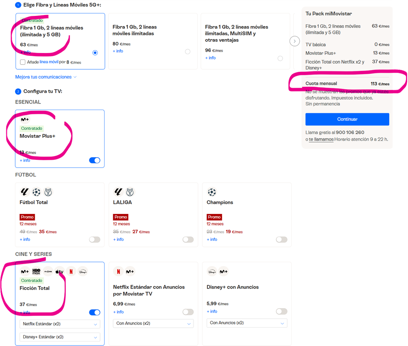
Task: Click the 'te llamamos' link
Action: 321,139
